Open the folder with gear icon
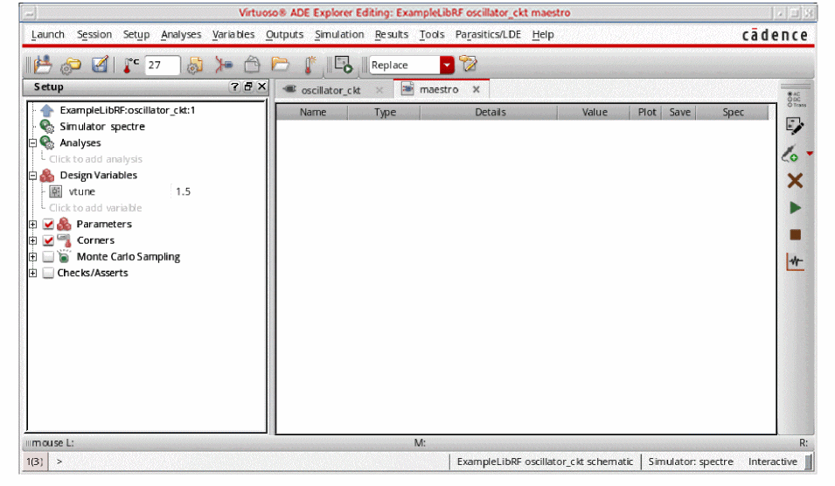 coord(71,65)
